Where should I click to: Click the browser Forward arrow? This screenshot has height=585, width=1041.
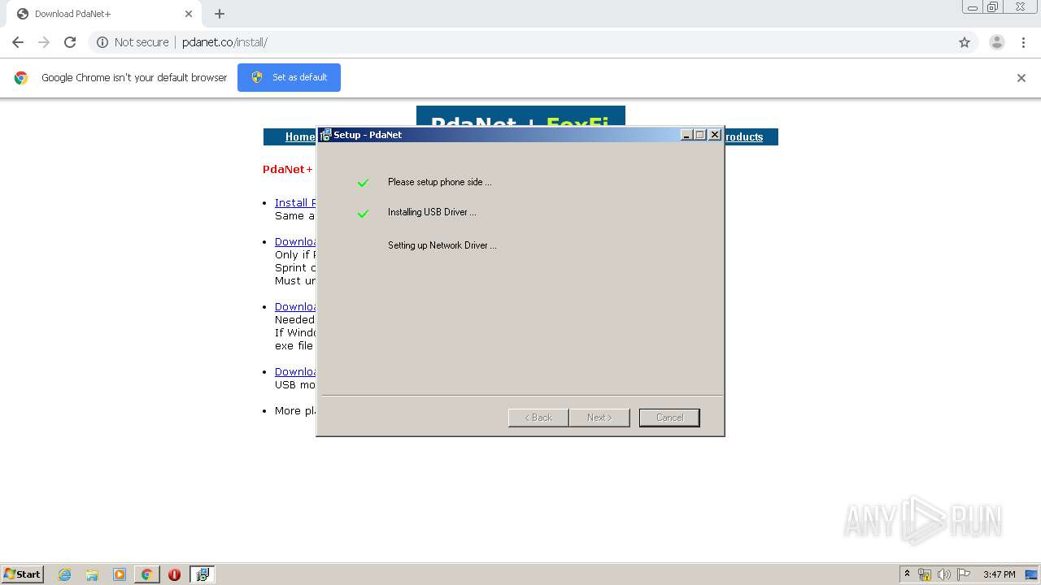(x=44, y=42)
